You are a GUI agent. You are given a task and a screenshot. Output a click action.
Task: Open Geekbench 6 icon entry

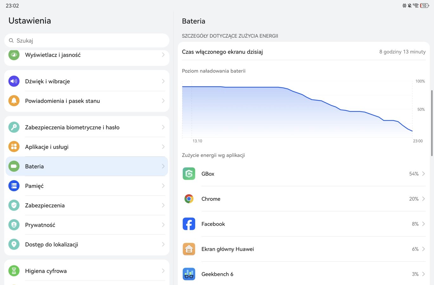(x=189, y=274)
